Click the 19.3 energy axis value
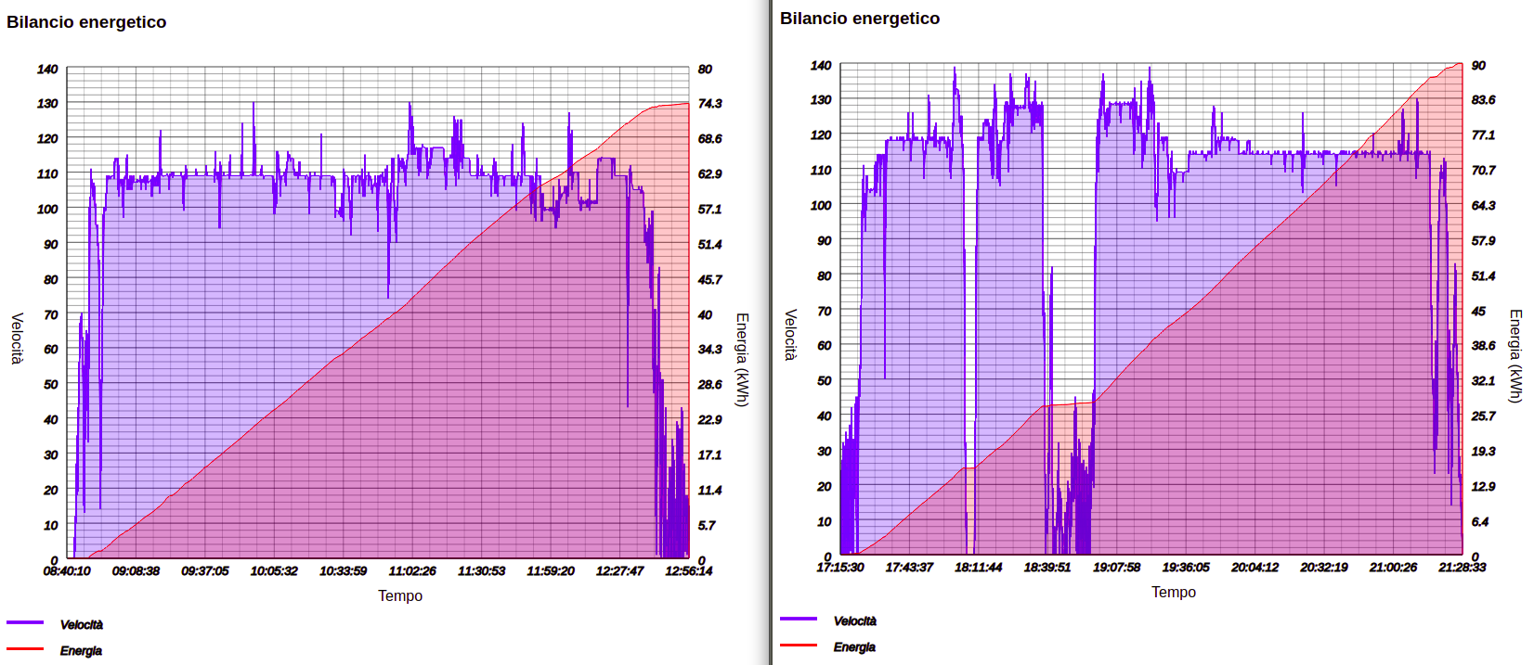This screenshot has width=1534, height=665. 1484,452
